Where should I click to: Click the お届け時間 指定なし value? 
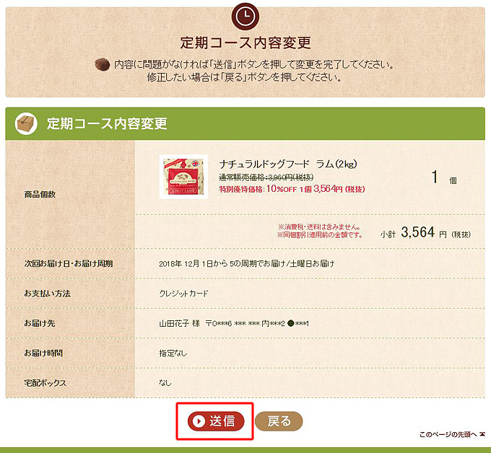click(173, 353)
